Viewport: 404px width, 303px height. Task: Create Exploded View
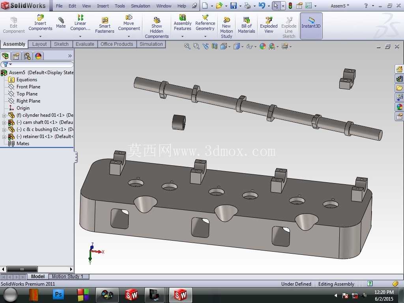(x=269, y=25)
